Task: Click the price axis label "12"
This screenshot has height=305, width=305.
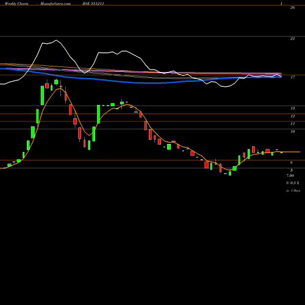Action: (292, 116)
